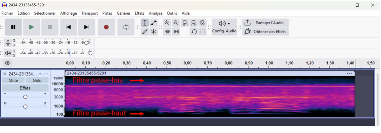Viewport: 381px width, 133px height.
Task: Open the Transport menu
Action: pyautogui.click(x=90, y=13)
